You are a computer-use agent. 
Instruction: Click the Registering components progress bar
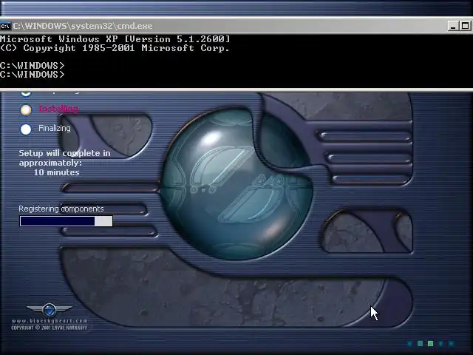click(66, 221)
